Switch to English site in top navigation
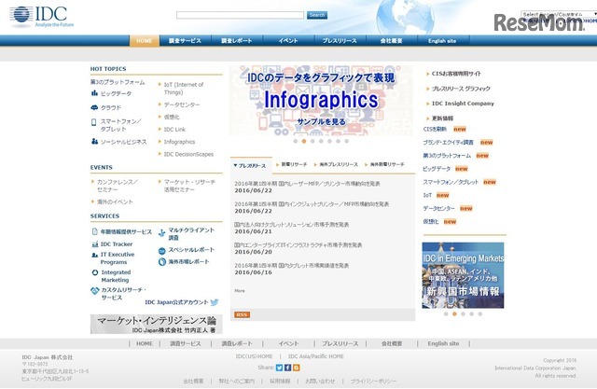Screen dimensions: 597x389 pos(442,41)
